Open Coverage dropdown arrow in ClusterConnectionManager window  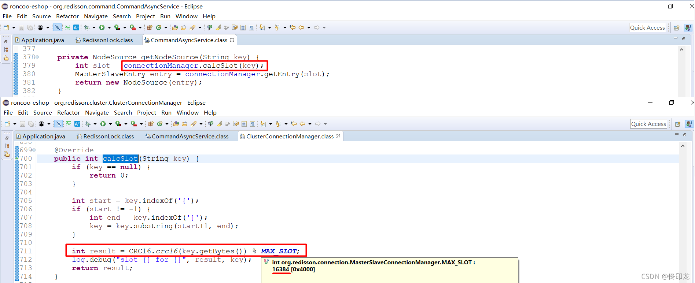tap(126, 124)
